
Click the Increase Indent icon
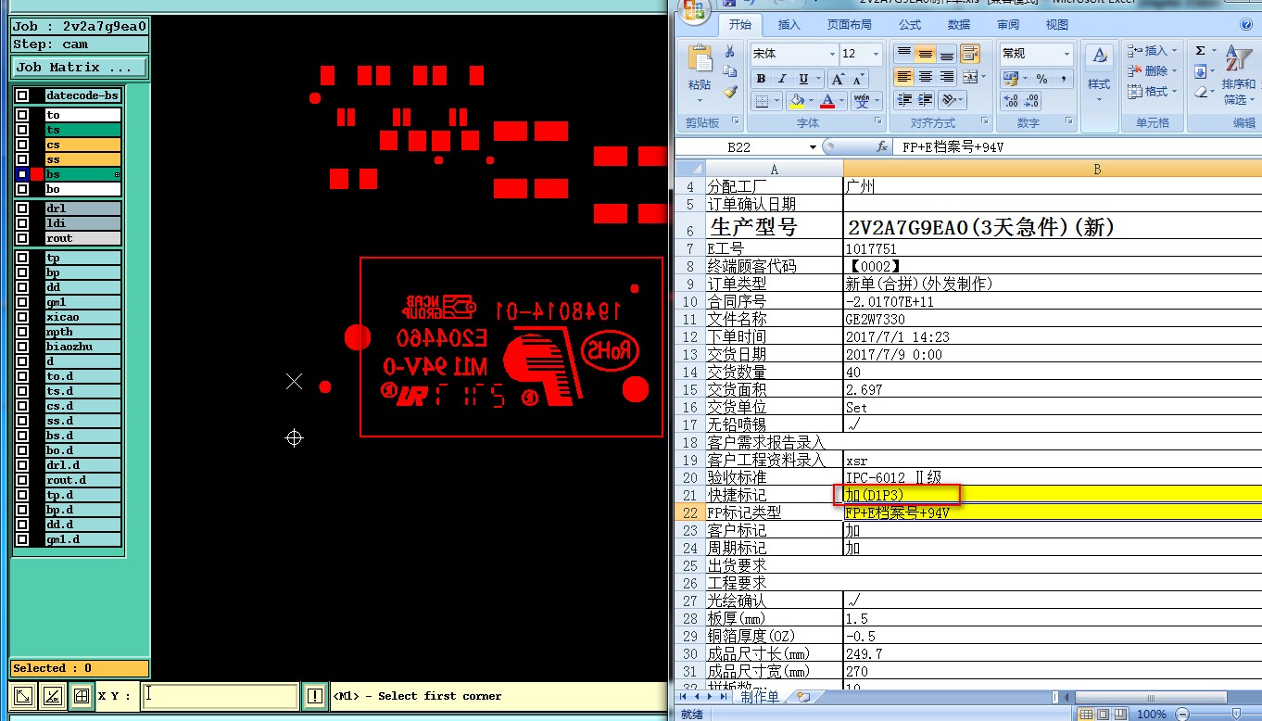click(925, 99)
